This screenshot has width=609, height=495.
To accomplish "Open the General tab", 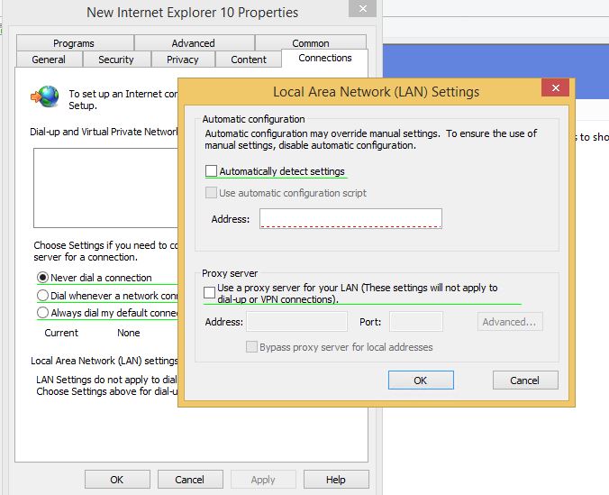I will click(49, 60).
